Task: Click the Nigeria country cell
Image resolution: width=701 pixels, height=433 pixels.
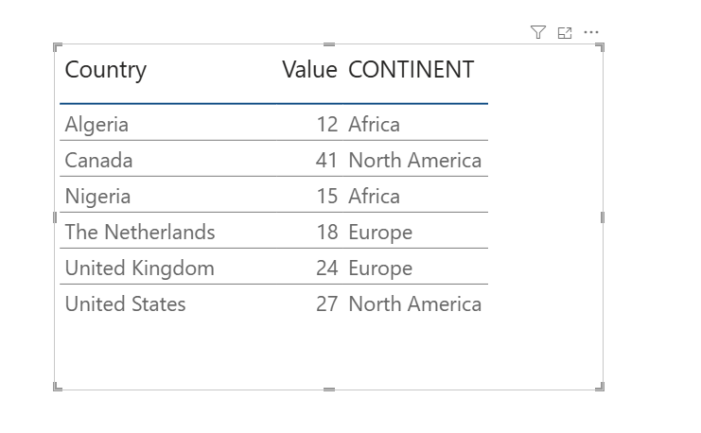Action: (x=97, y=197)
